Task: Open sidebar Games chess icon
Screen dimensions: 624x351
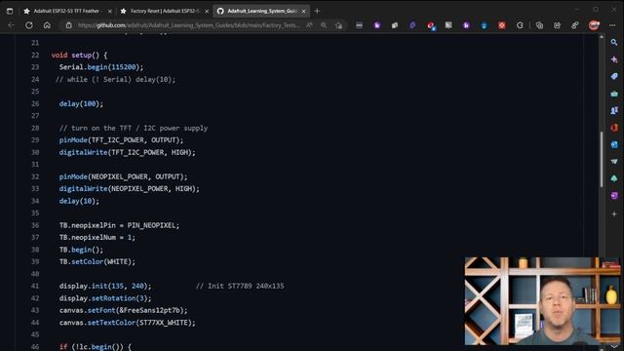Action: point(614,110)
